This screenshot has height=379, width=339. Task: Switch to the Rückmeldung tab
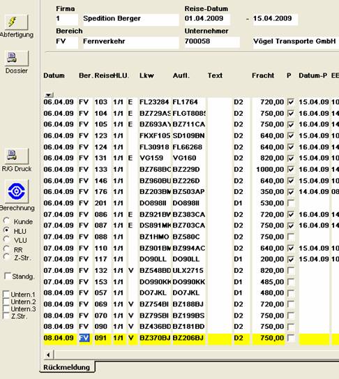click(67, 367)
